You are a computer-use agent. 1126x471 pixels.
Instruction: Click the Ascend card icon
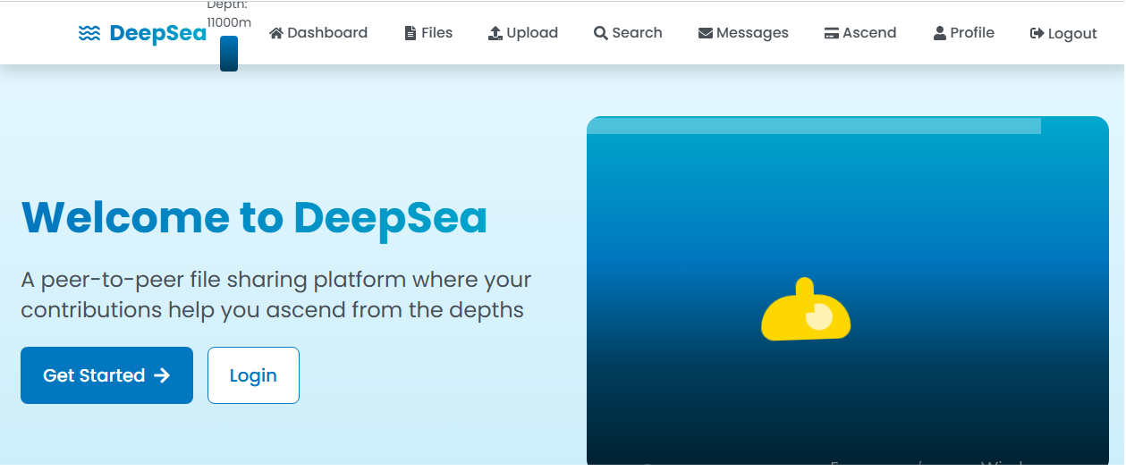click(832, 33)
